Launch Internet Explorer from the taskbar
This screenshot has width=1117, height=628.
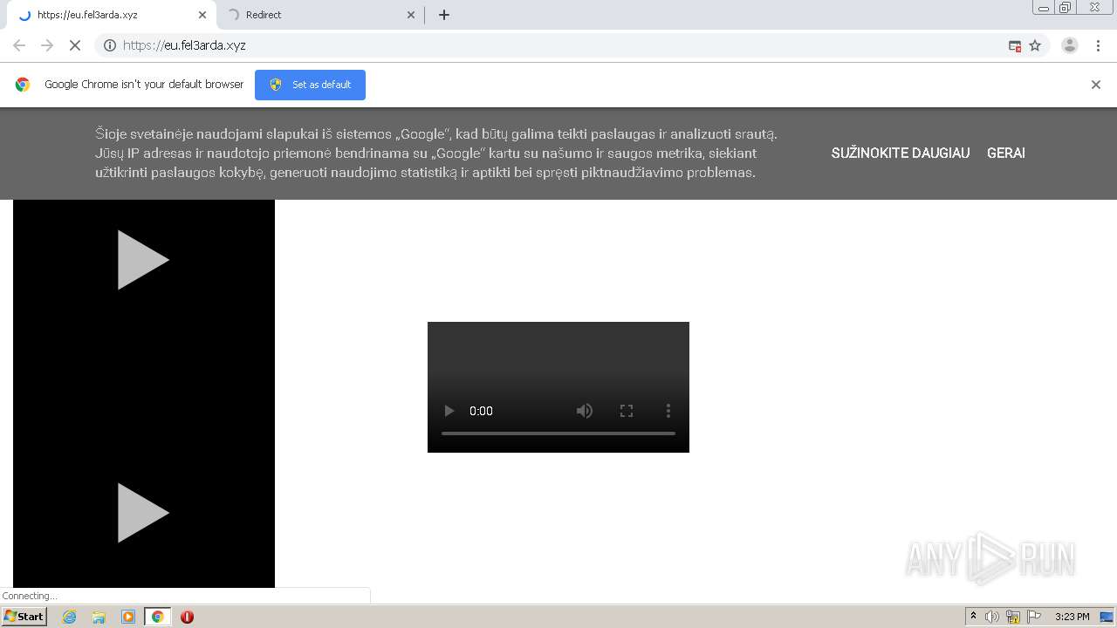point(70,617)
